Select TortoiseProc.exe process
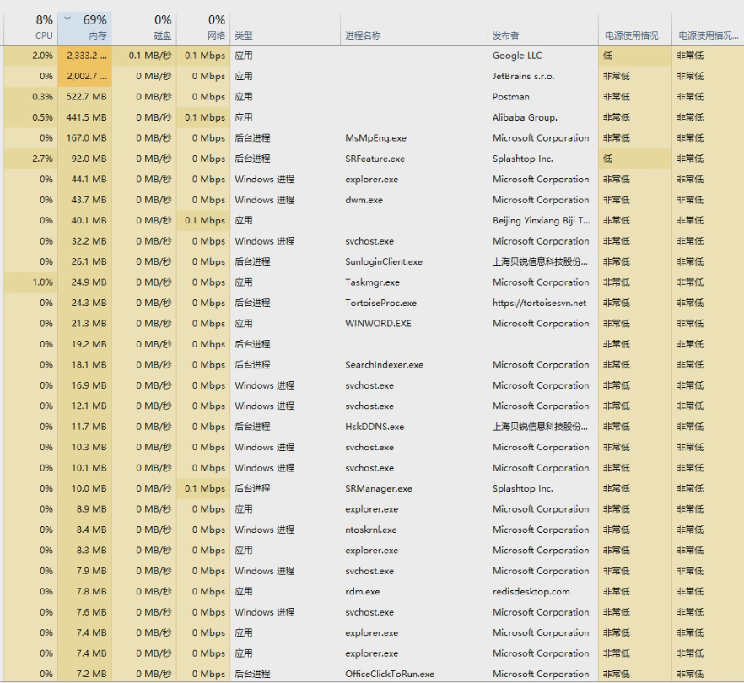744x683 pixels. (x=381, y=303)
